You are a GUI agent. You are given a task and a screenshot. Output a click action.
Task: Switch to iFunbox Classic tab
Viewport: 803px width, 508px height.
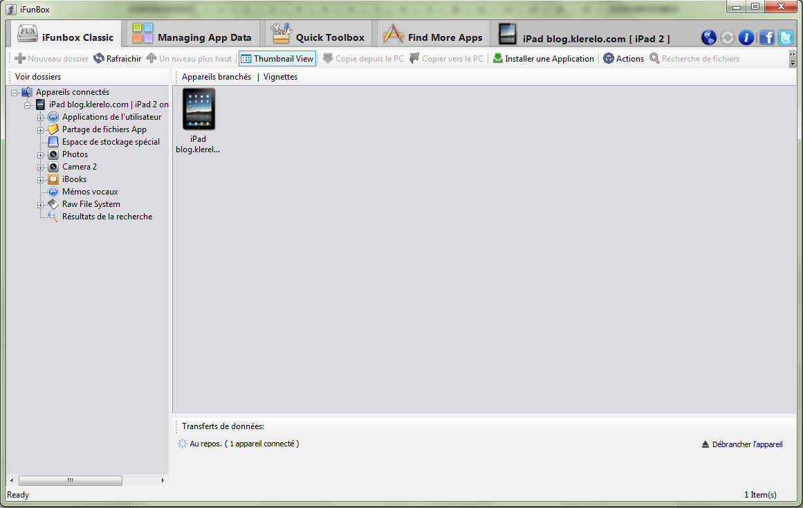(66, 35)
